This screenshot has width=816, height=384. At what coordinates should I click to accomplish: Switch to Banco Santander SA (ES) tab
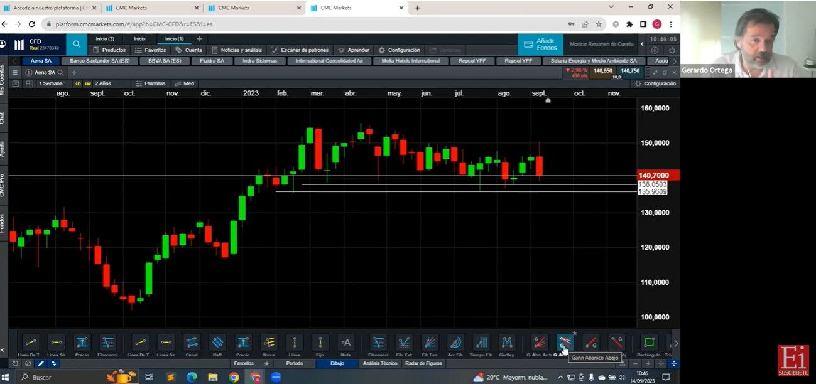click(x=100, y=61)
